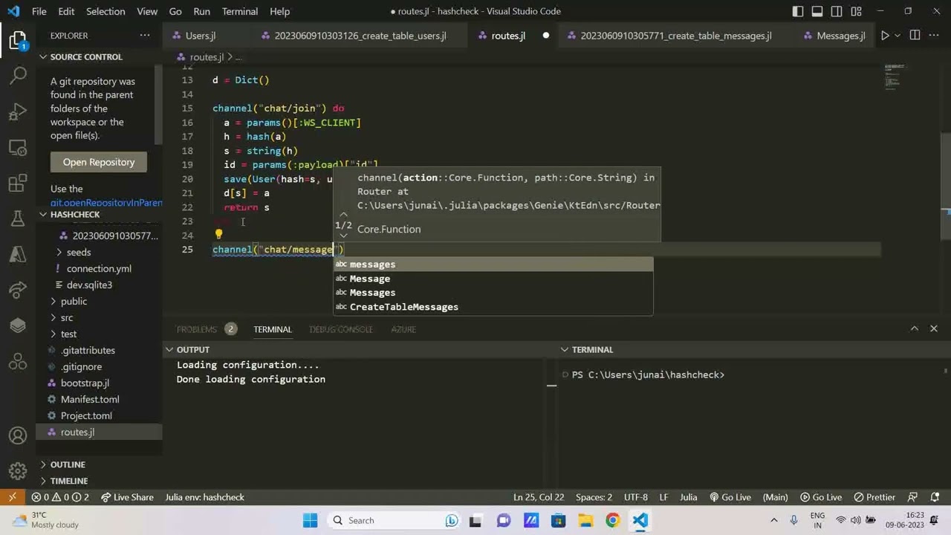951x535 pixels.
Task: Open the Help menu
Action: (280, 11)
